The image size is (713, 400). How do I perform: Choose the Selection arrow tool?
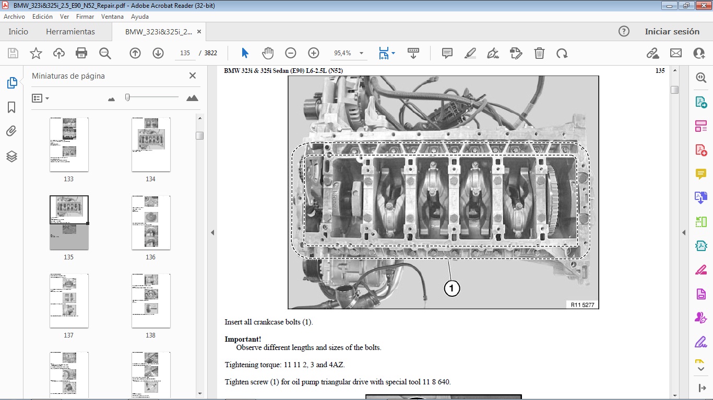pos(245,53)
